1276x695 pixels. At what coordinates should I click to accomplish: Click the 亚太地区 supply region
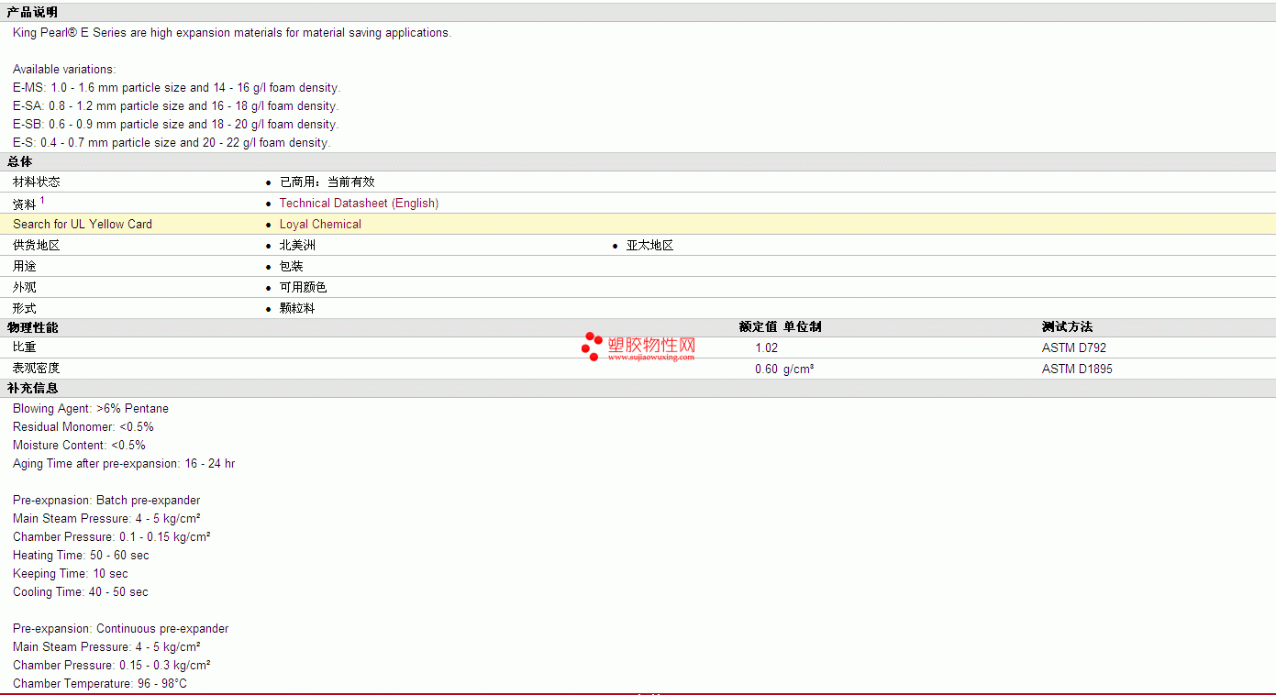pos(649,245)
